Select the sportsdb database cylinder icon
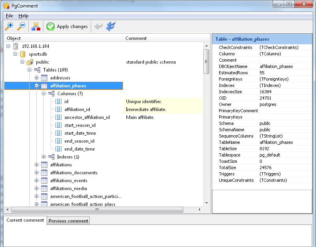The width and height of the screenshot is (316, 247). [23, 54]
